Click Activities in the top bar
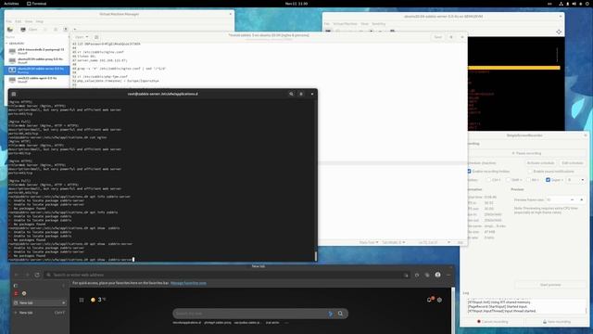The image size is (593, 334). (x=11, y=4)
